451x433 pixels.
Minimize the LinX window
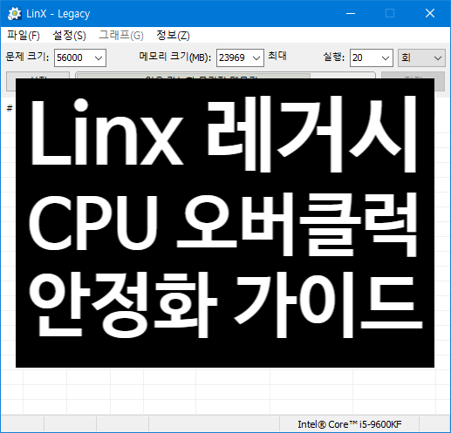tap(351, 13)
